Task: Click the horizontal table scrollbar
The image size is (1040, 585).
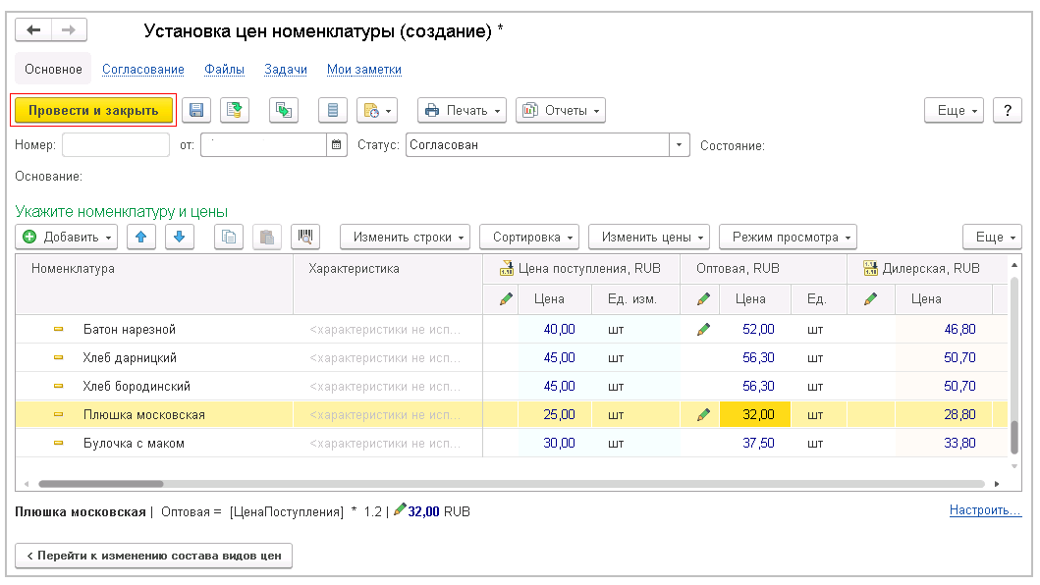Action: coord(101,484)
